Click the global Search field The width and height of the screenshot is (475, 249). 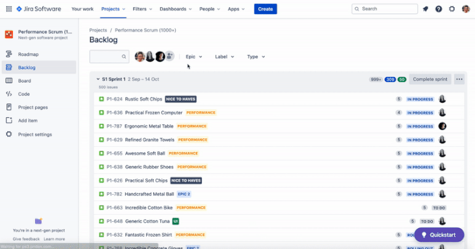(x=385, y=9)
